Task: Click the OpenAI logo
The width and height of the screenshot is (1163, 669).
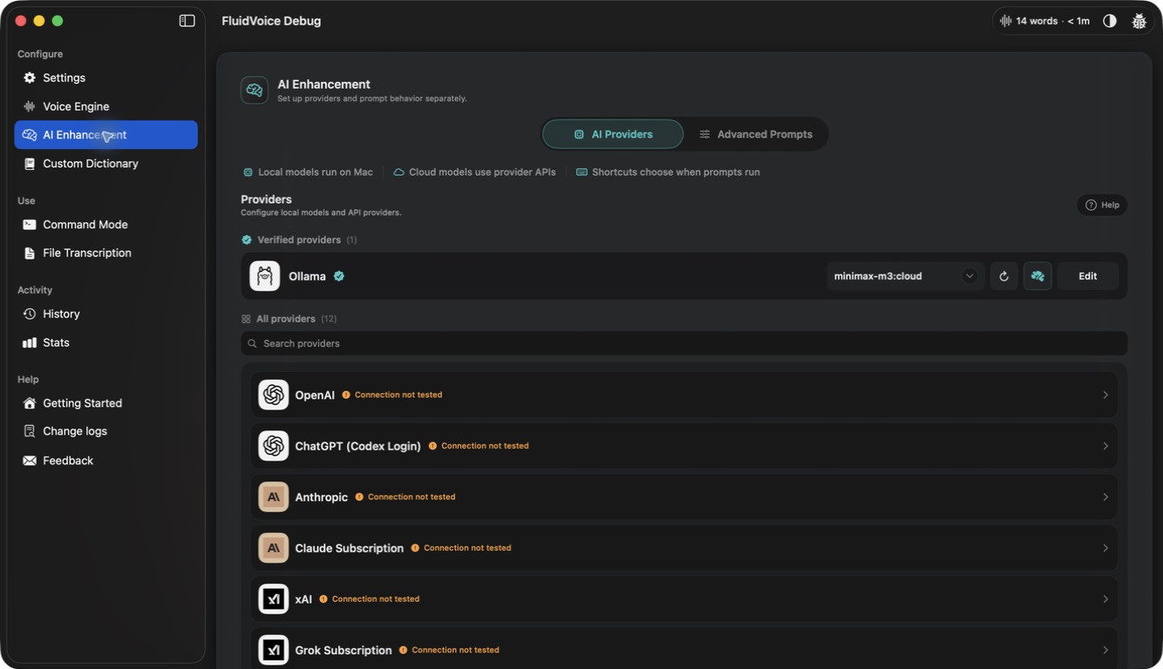Action: [274, 395]
